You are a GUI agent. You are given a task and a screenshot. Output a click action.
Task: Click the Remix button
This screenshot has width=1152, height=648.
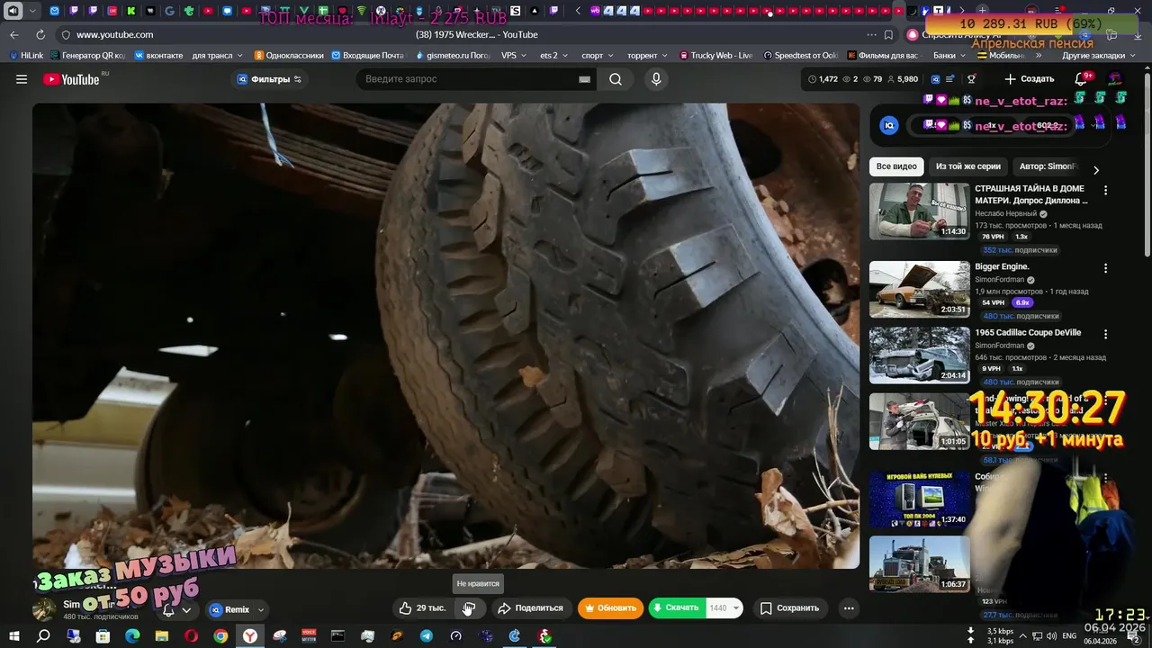click(x=229, y=609)
